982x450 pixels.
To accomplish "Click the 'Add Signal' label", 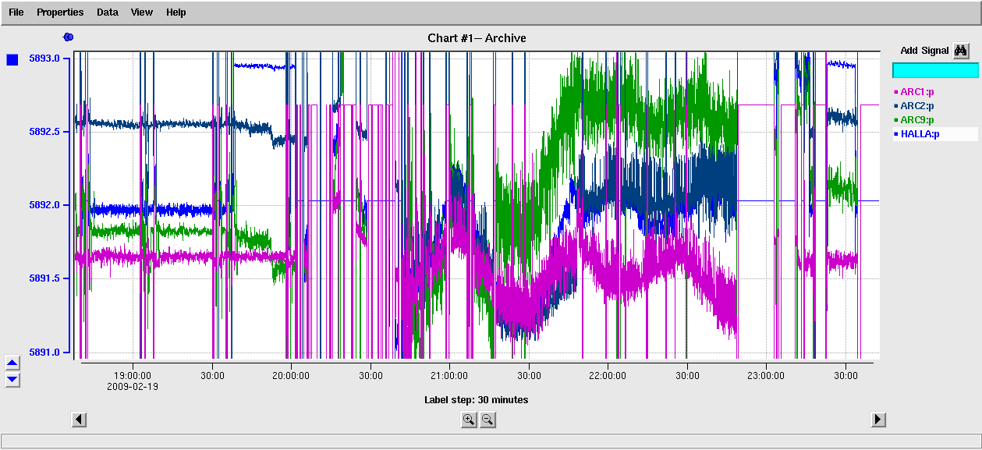I will [x=924, y=51].
